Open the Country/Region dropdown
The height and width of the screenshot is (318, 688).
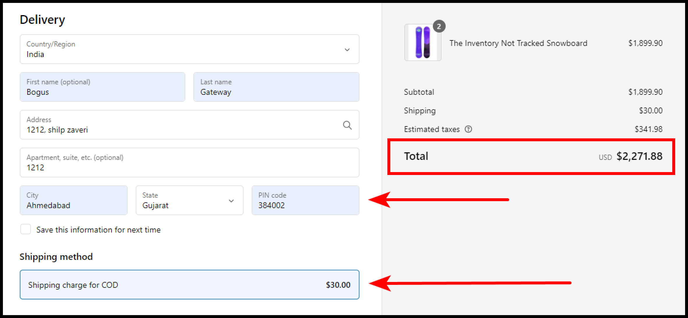189,49
